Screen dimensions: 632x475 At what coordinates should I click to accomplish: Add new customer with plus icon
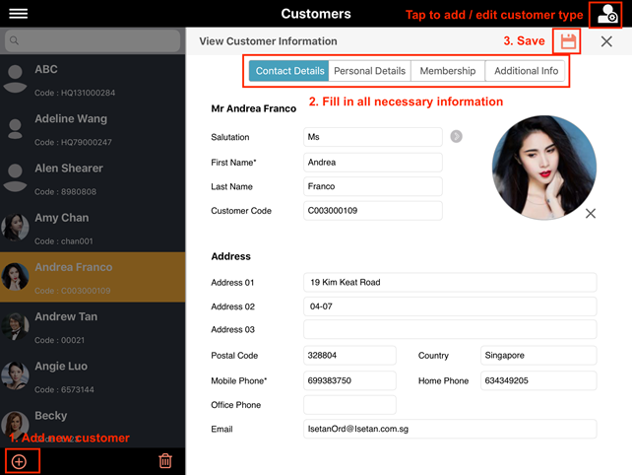click(x=19, y=461)
